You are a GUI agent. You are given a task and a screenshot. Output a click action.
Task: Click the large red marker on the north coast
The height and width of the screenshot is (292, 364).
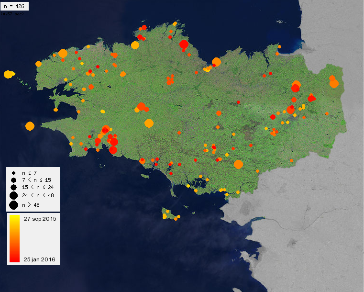click(x=184, y=44)
